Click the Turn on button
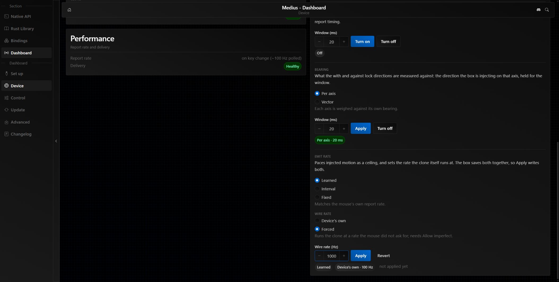The width and height of the screenshot is (559, 282). click(362, 42)
